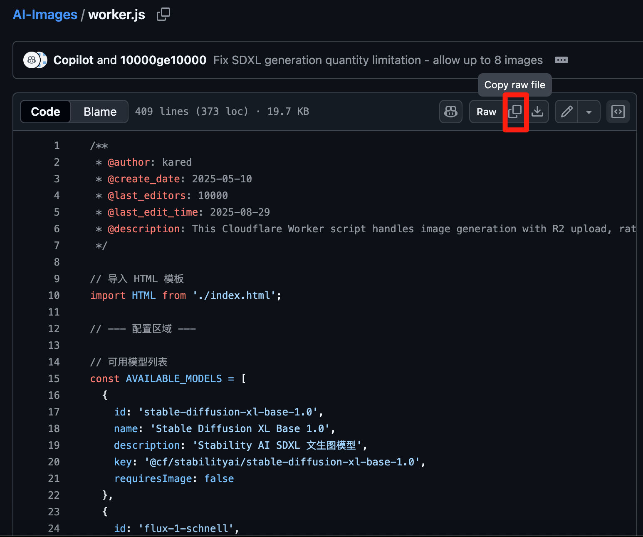Select line number 20

pyautogui.click(x=54, y=462)
